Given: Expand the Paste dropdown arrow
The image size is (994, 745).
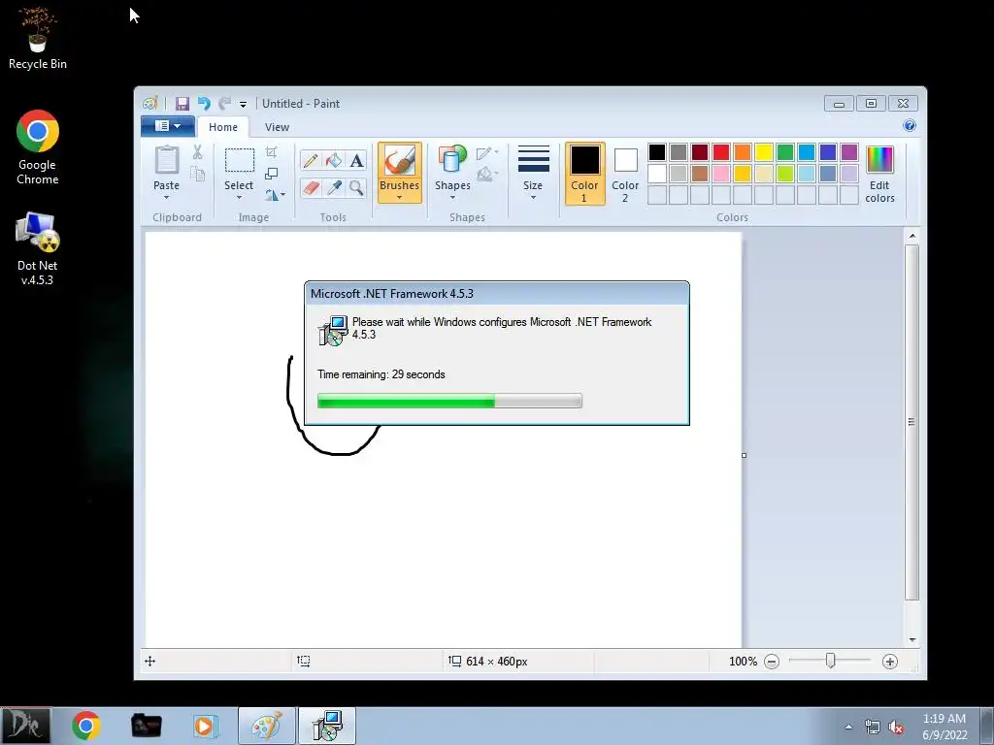Looking at the screenshot, I should (x=167, y=197).
